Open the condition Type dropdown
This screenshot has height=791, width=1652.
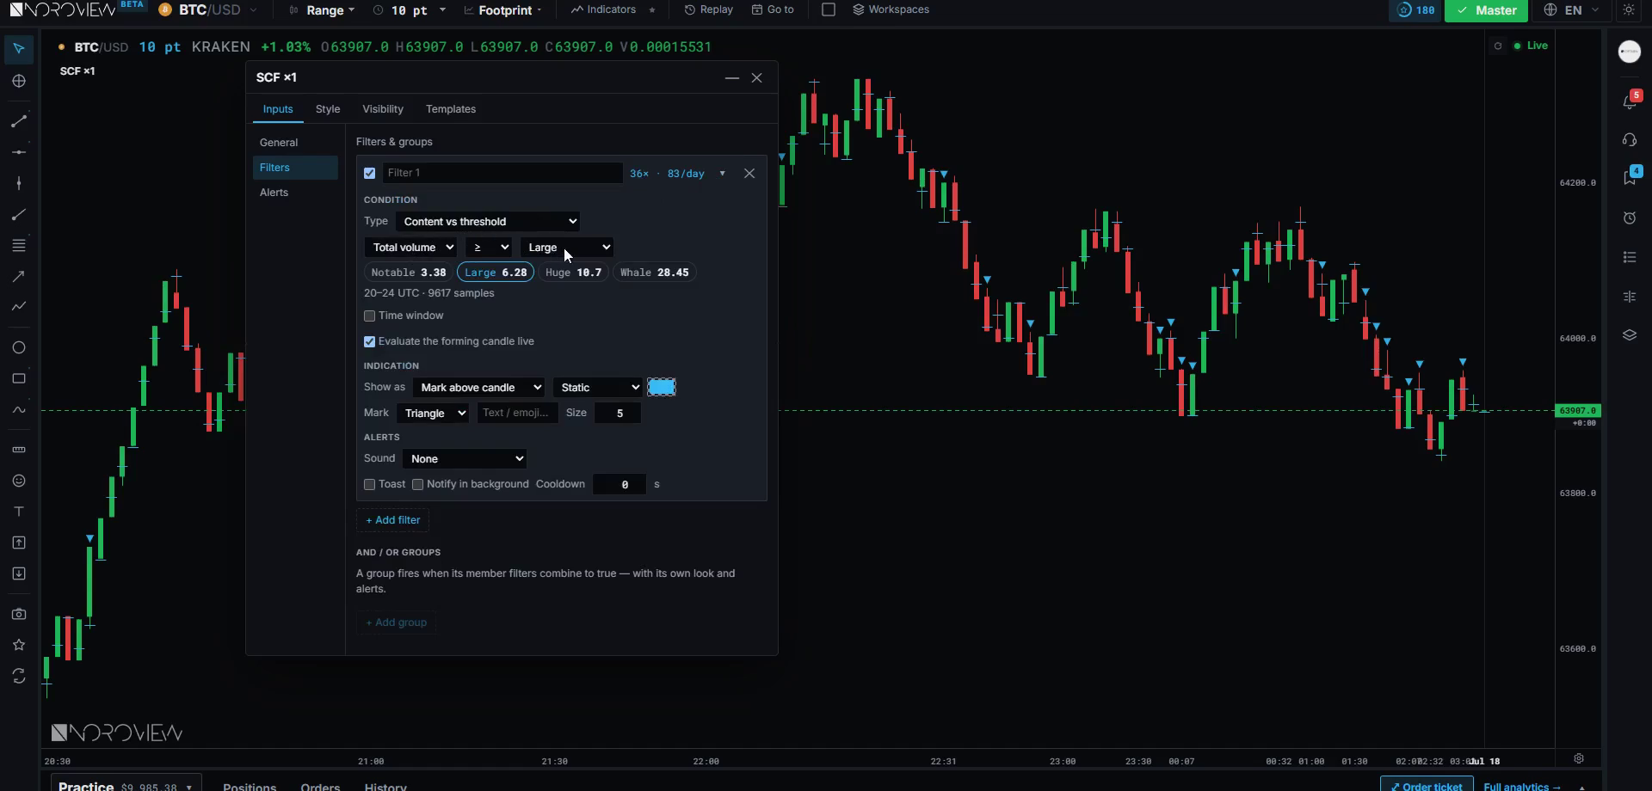(488, 222)
